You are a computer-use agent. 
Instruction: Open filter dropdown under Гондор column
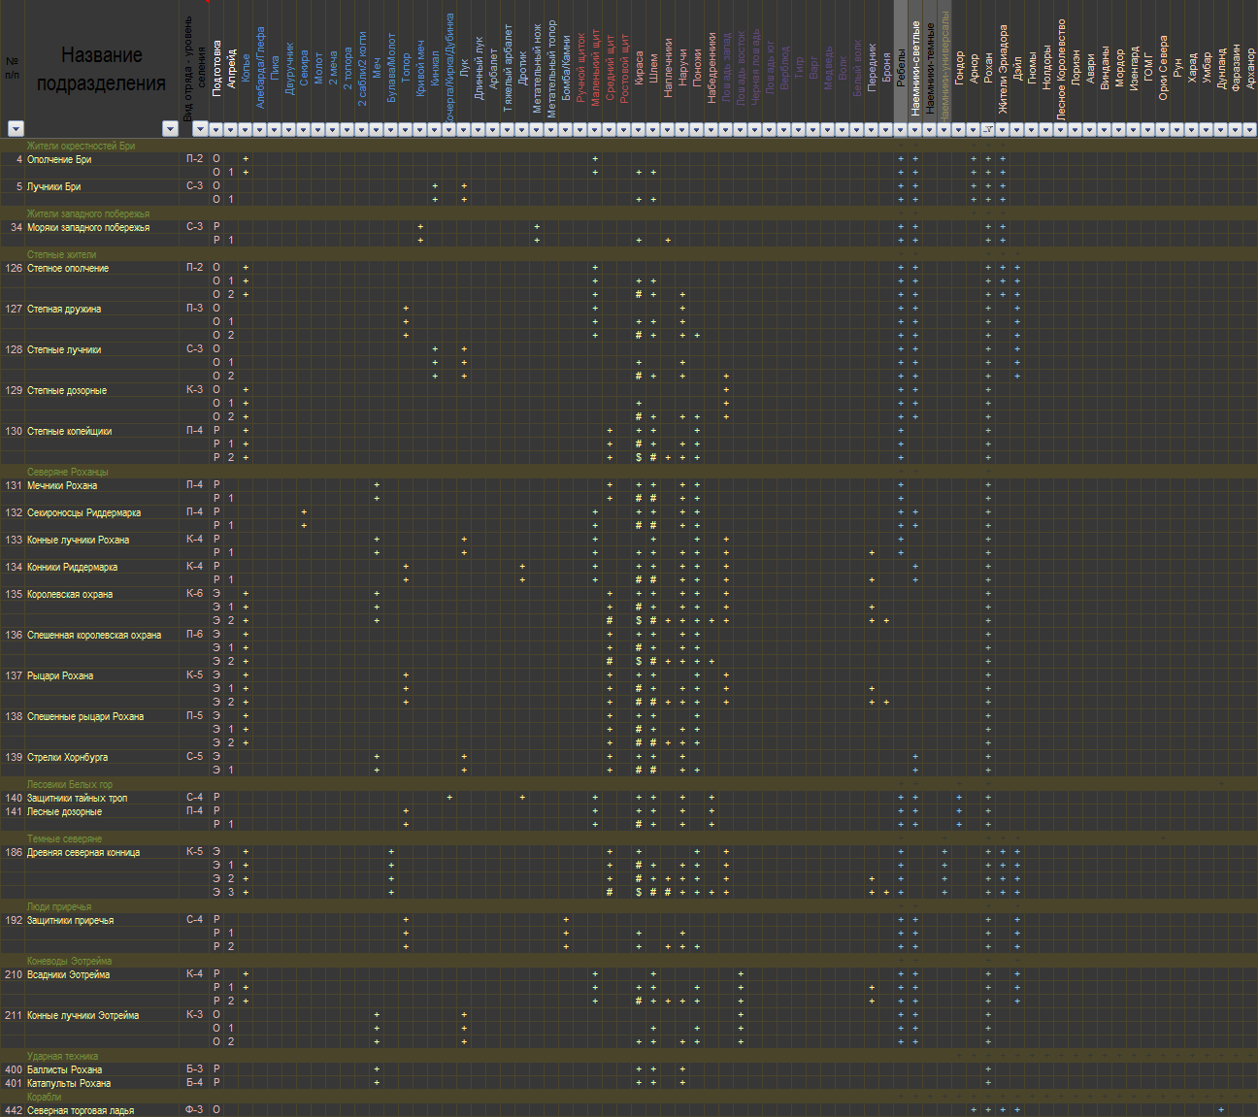click(958, 129)
